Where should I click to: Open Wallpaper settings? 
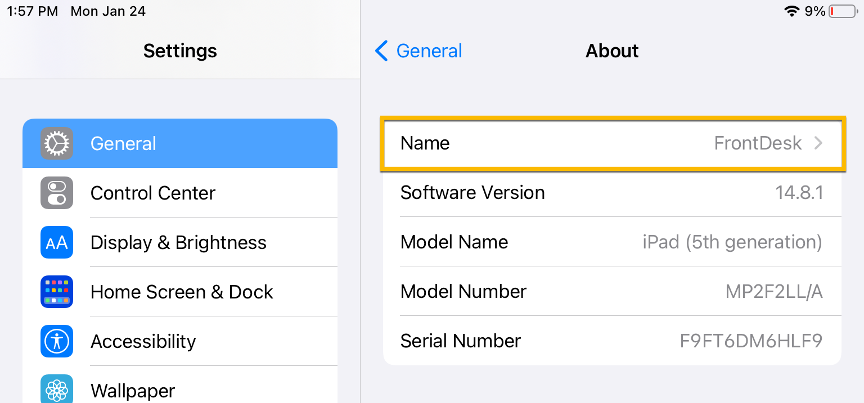[180, 385]
